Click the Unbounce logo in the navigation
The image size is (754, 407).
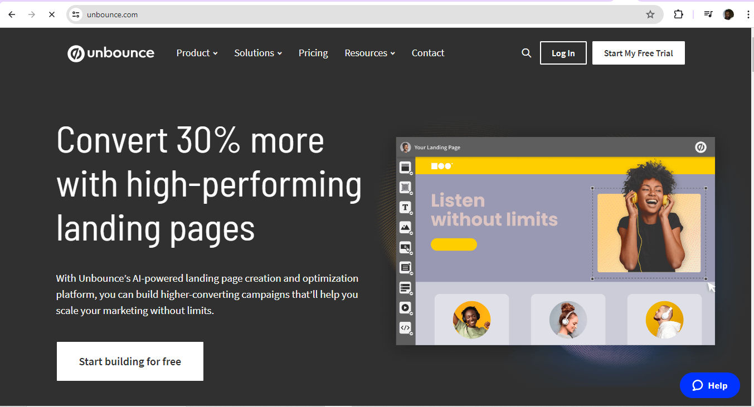[110, 53]
